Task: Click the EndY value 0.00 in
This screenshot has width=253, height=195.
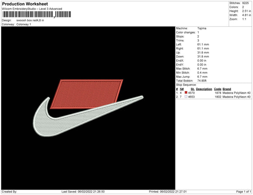Action: [x=202, y=65]
